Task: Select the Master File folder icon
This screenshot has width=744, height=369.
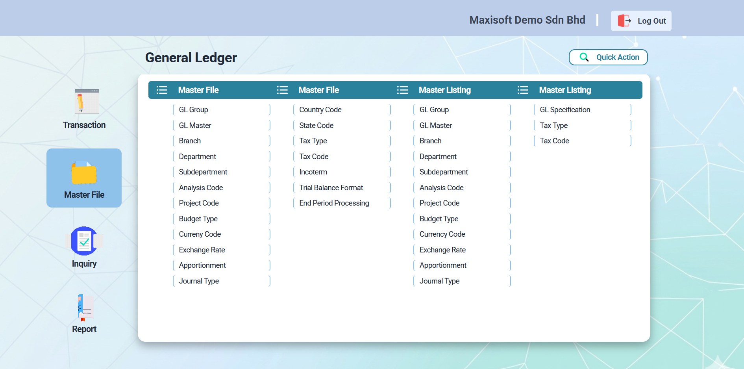Action: coord(84,172)
